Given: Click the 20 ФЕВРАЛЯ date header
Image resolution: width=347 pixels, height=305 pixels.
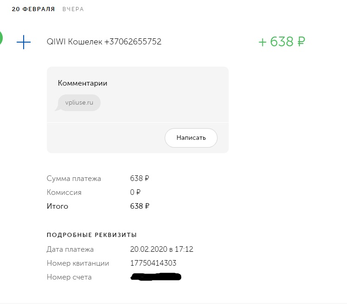Looking at the screenshot, I should click(33, 9).
